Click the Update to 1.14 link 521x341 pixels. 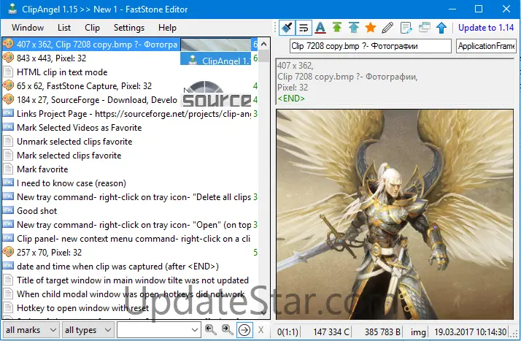click(x=485, y=28)
